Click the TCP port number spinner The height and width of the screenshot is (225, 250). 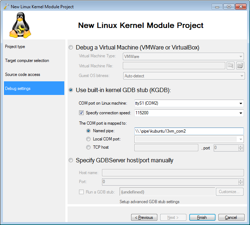point(229,148)
